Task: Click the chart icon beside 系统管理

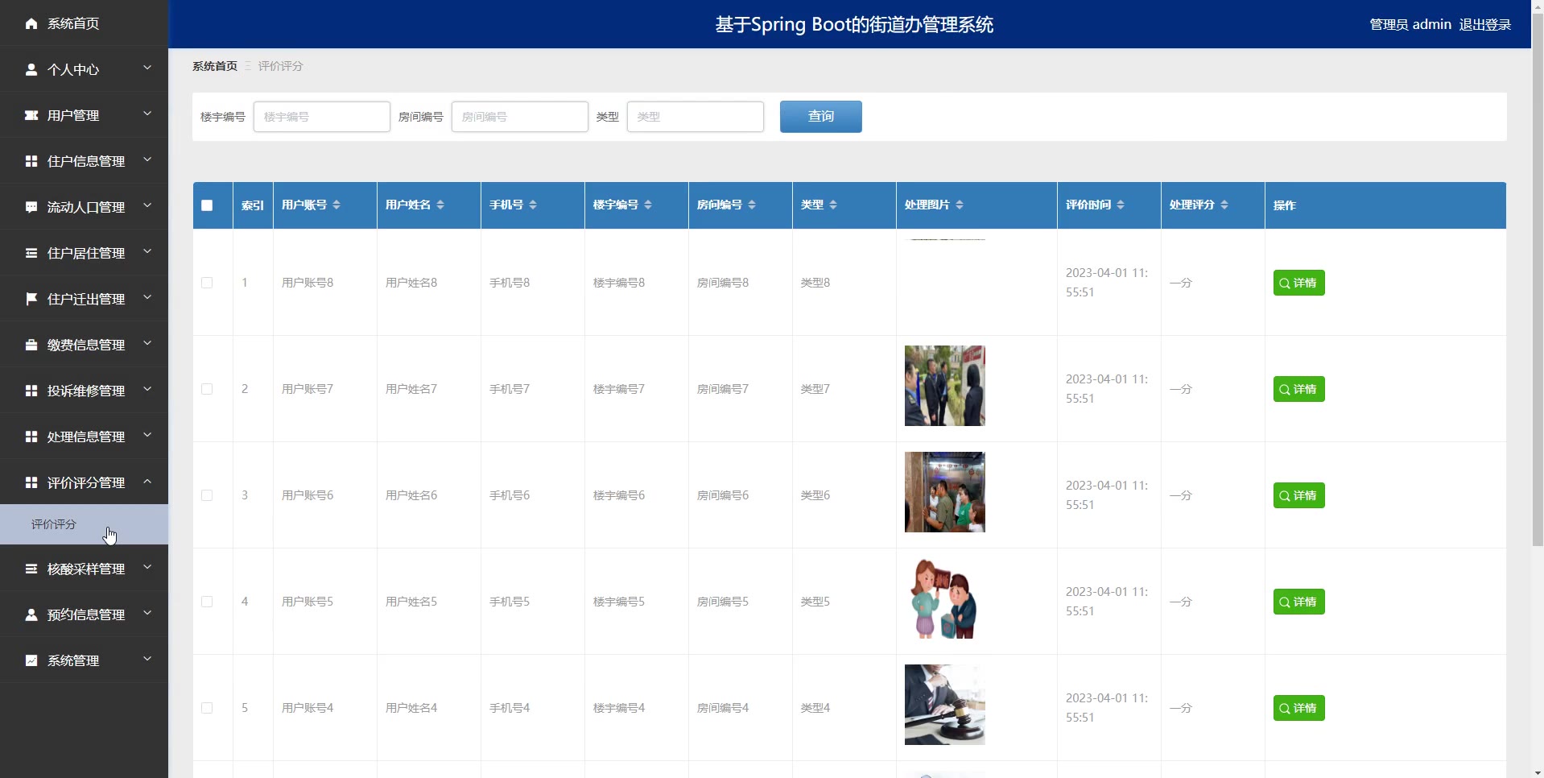Action: pos(31,660)
